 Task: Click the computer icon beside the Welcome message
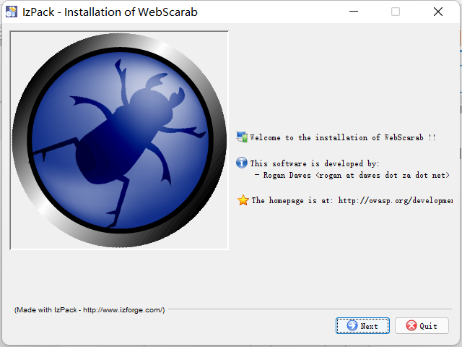(x=242, y=137)
